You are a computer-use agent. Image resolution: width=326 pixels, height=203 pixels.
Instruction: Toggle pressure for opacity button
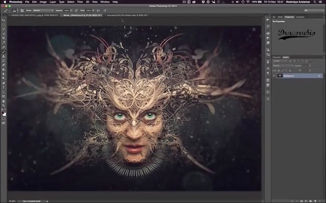[76, 10]
